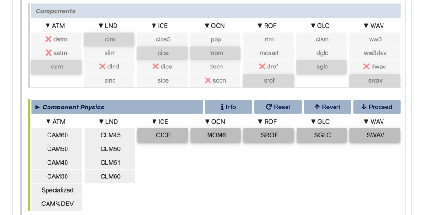Expand the Component Physics header
The width and height of the screenshot is (440, 215).
[38, 107]
